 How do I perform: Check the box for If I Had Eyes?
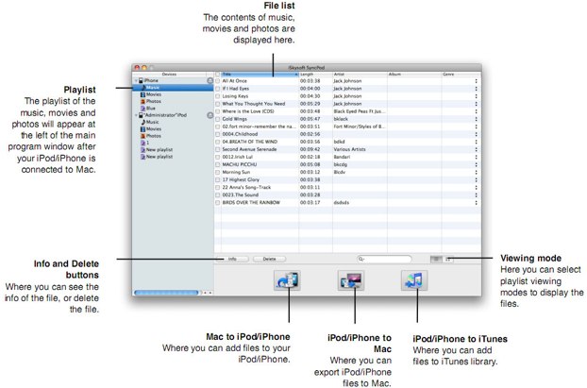tap(217, 89)
